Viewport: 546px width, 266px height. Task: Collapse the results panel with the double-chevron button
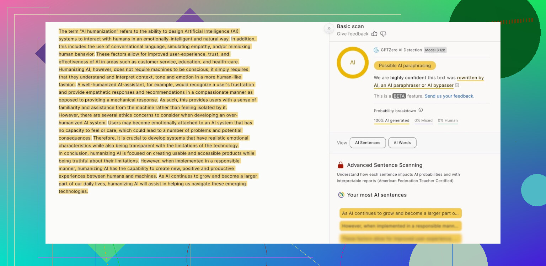(329, 28)
